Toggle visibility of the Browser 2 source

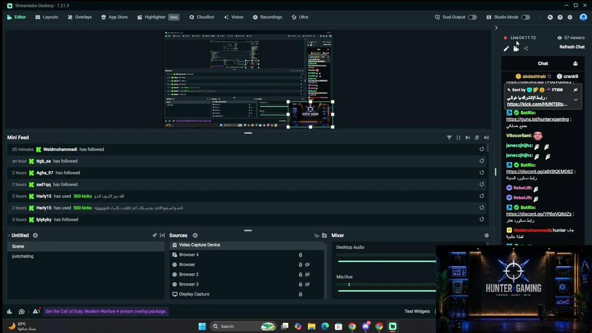(307, 275)
